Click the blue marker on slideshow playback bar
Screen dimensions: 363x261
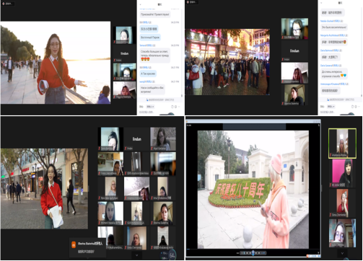pos(253,252)
